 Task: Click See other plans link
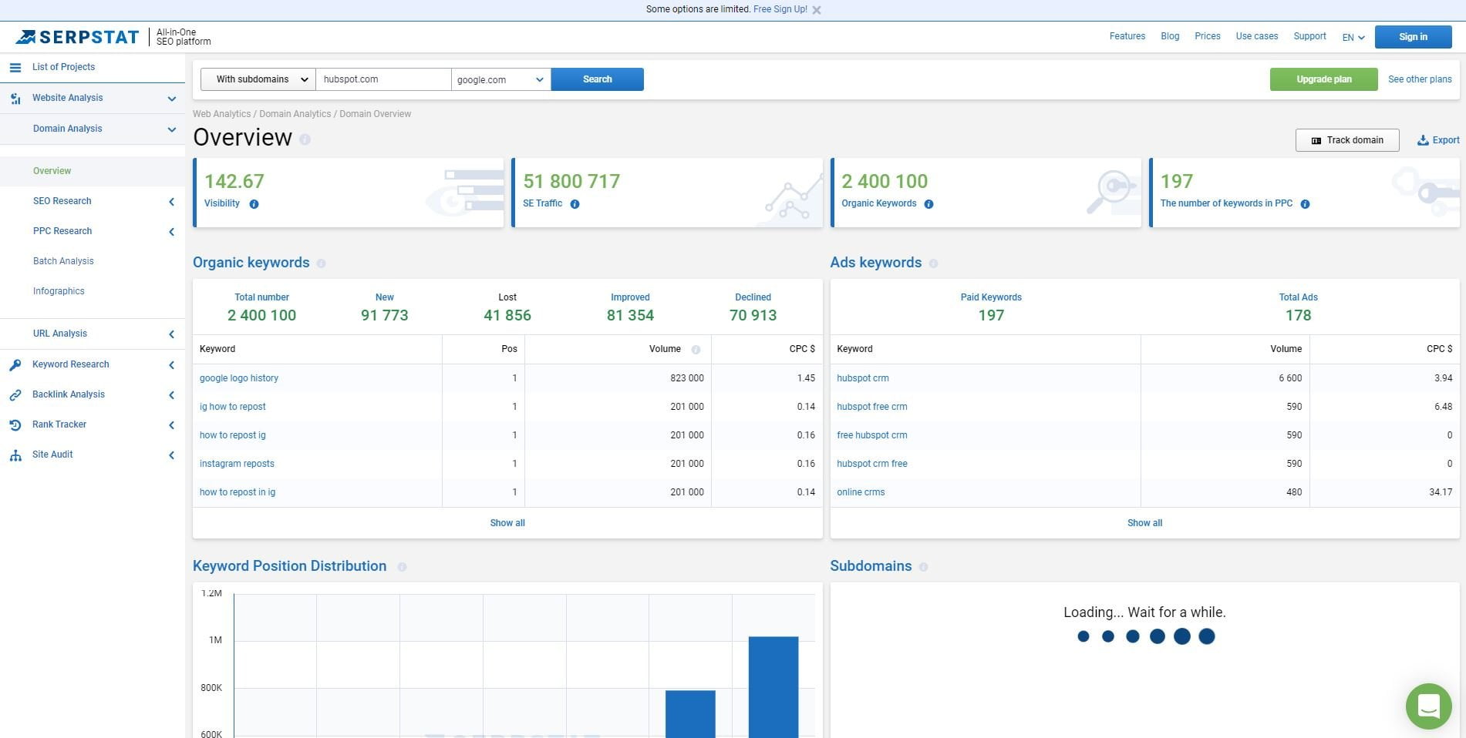click(x=1420, y=79)
